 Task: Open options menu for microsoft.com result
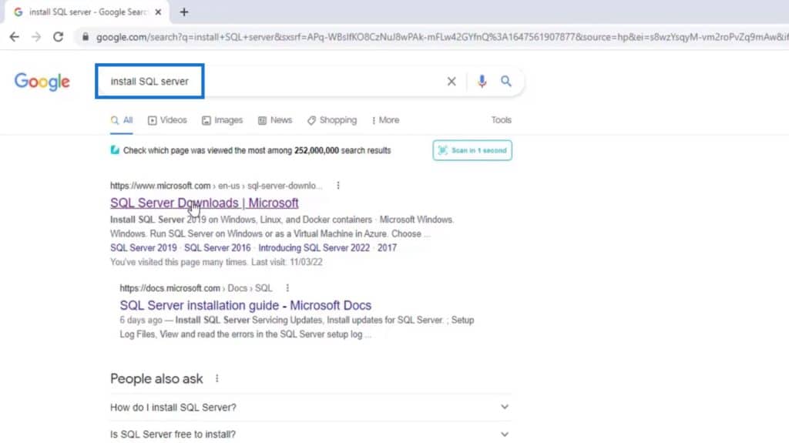[338, 186]
